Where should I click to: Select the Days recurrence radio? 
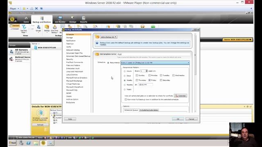pos(124,76)
